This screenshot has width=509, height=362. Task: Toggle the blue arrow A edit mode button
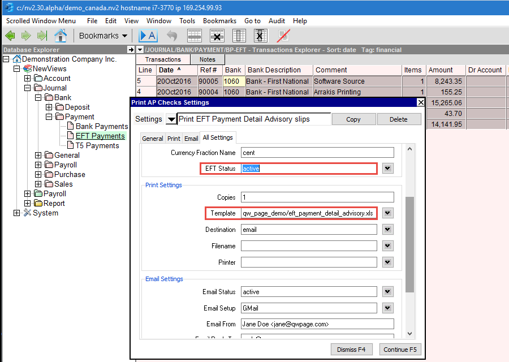[x=148, y=36]
